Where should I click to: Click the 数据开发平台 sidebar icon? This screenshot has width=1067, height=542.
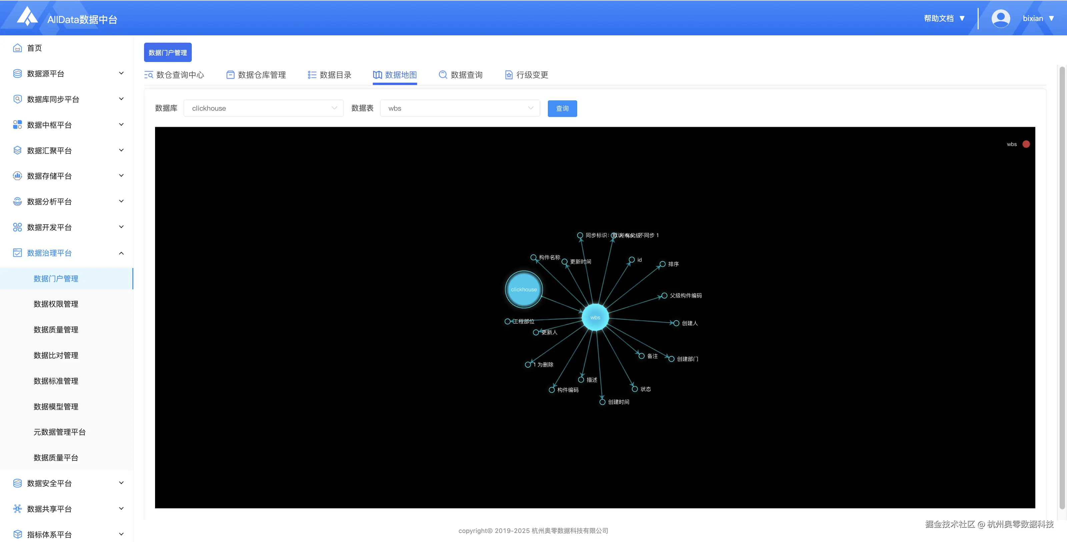click(17, 227)
